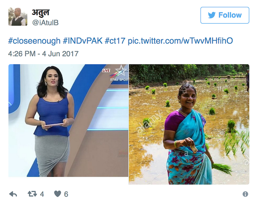Open the #closeenough hashtag

[x=34, y=41]
